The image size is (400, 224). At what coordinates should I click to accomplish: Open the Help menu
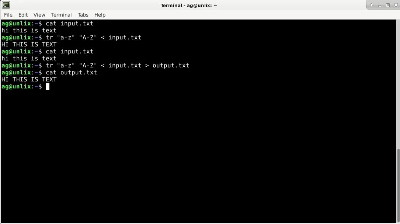coord(100,15)
